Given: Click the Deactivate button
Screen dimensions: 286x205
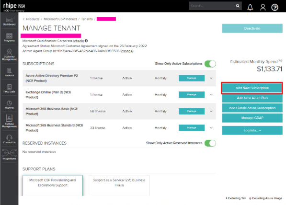Looking at the screenshot, I should 252,28.
